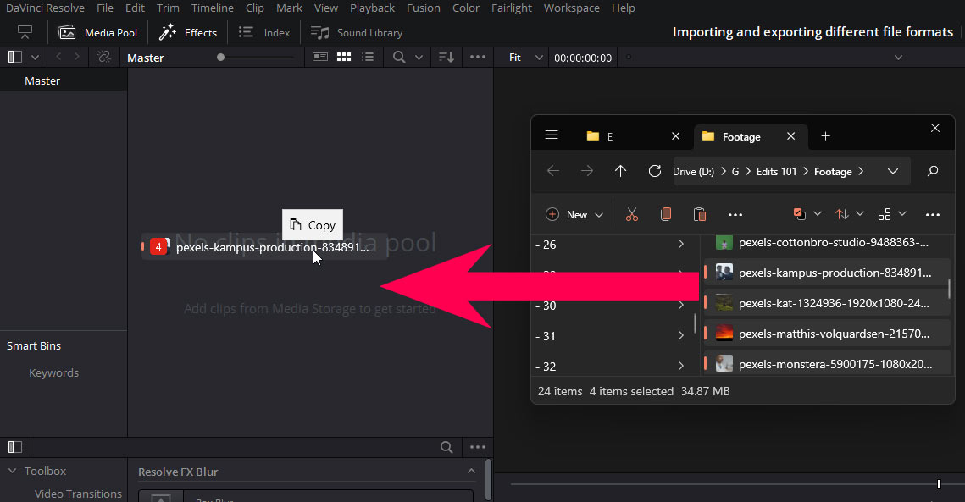Select pexels-kat-1324936 file

(827, 303)
